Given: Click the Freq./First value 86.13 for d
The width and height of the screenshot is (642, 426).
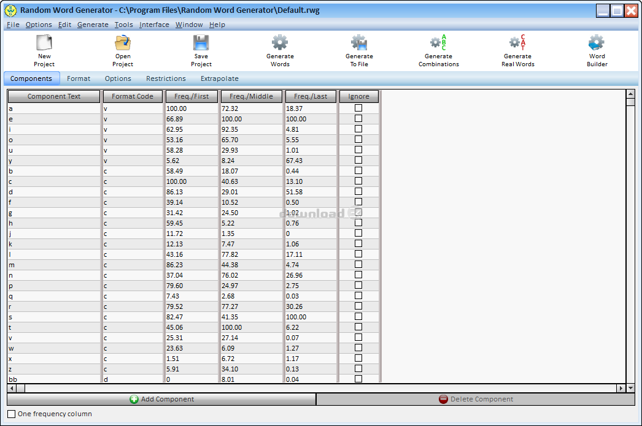Looking at the screenshot, I should [191, 192].
